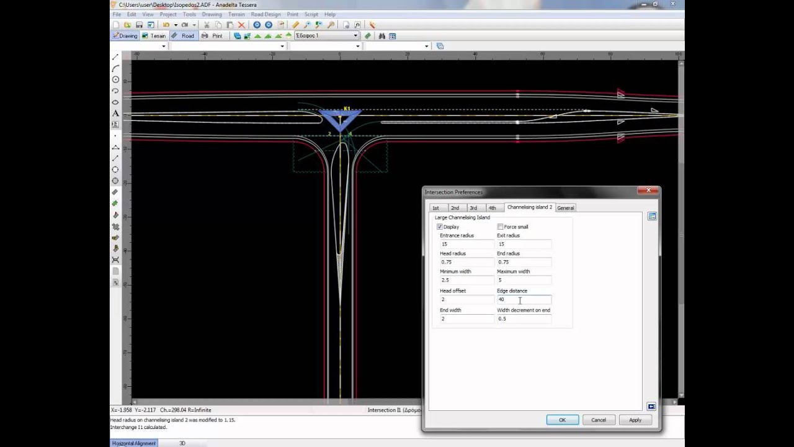Viewport: 794px width, 447px height.
Task: Select the text 'A' tool
Action: [115, 113]
